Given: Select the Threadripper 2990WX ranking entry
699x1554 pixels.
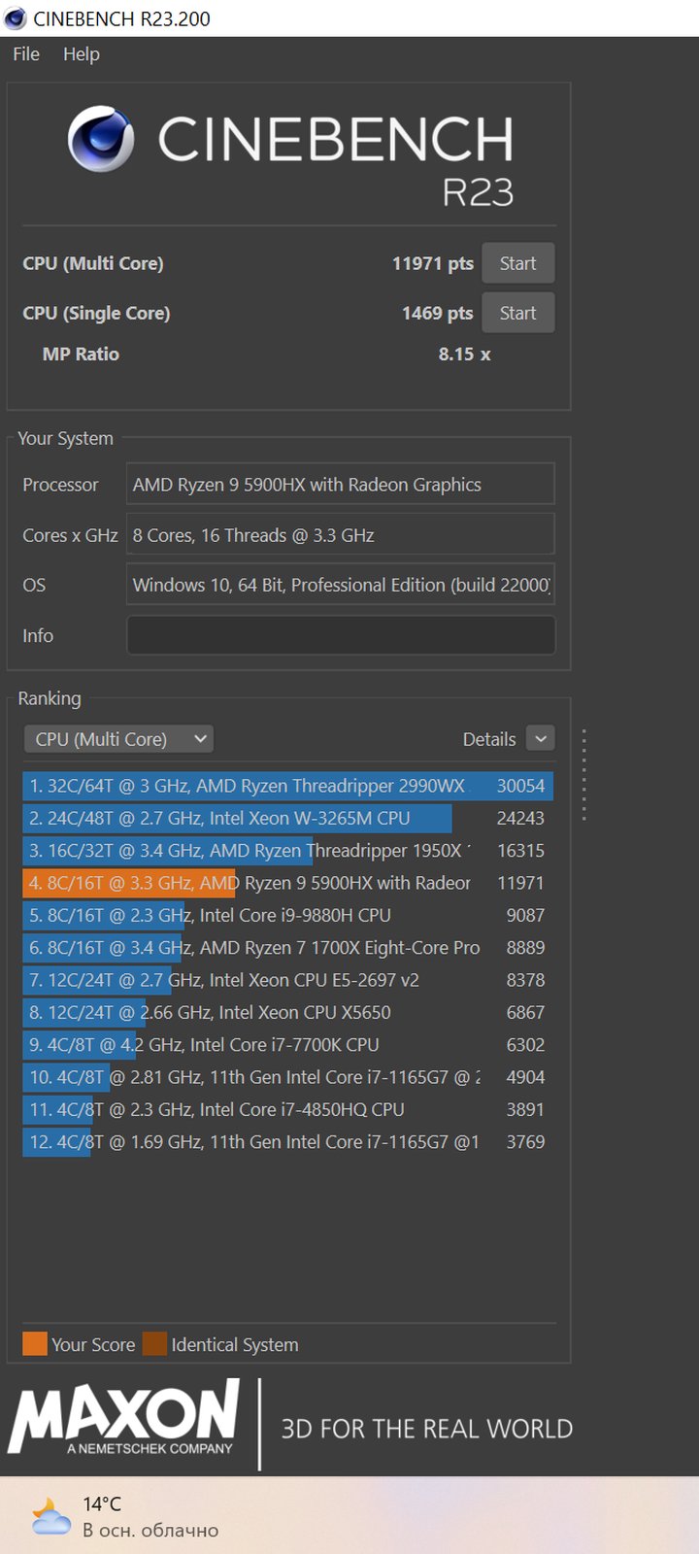Looking at the screenshot, I should coord(287,786).
